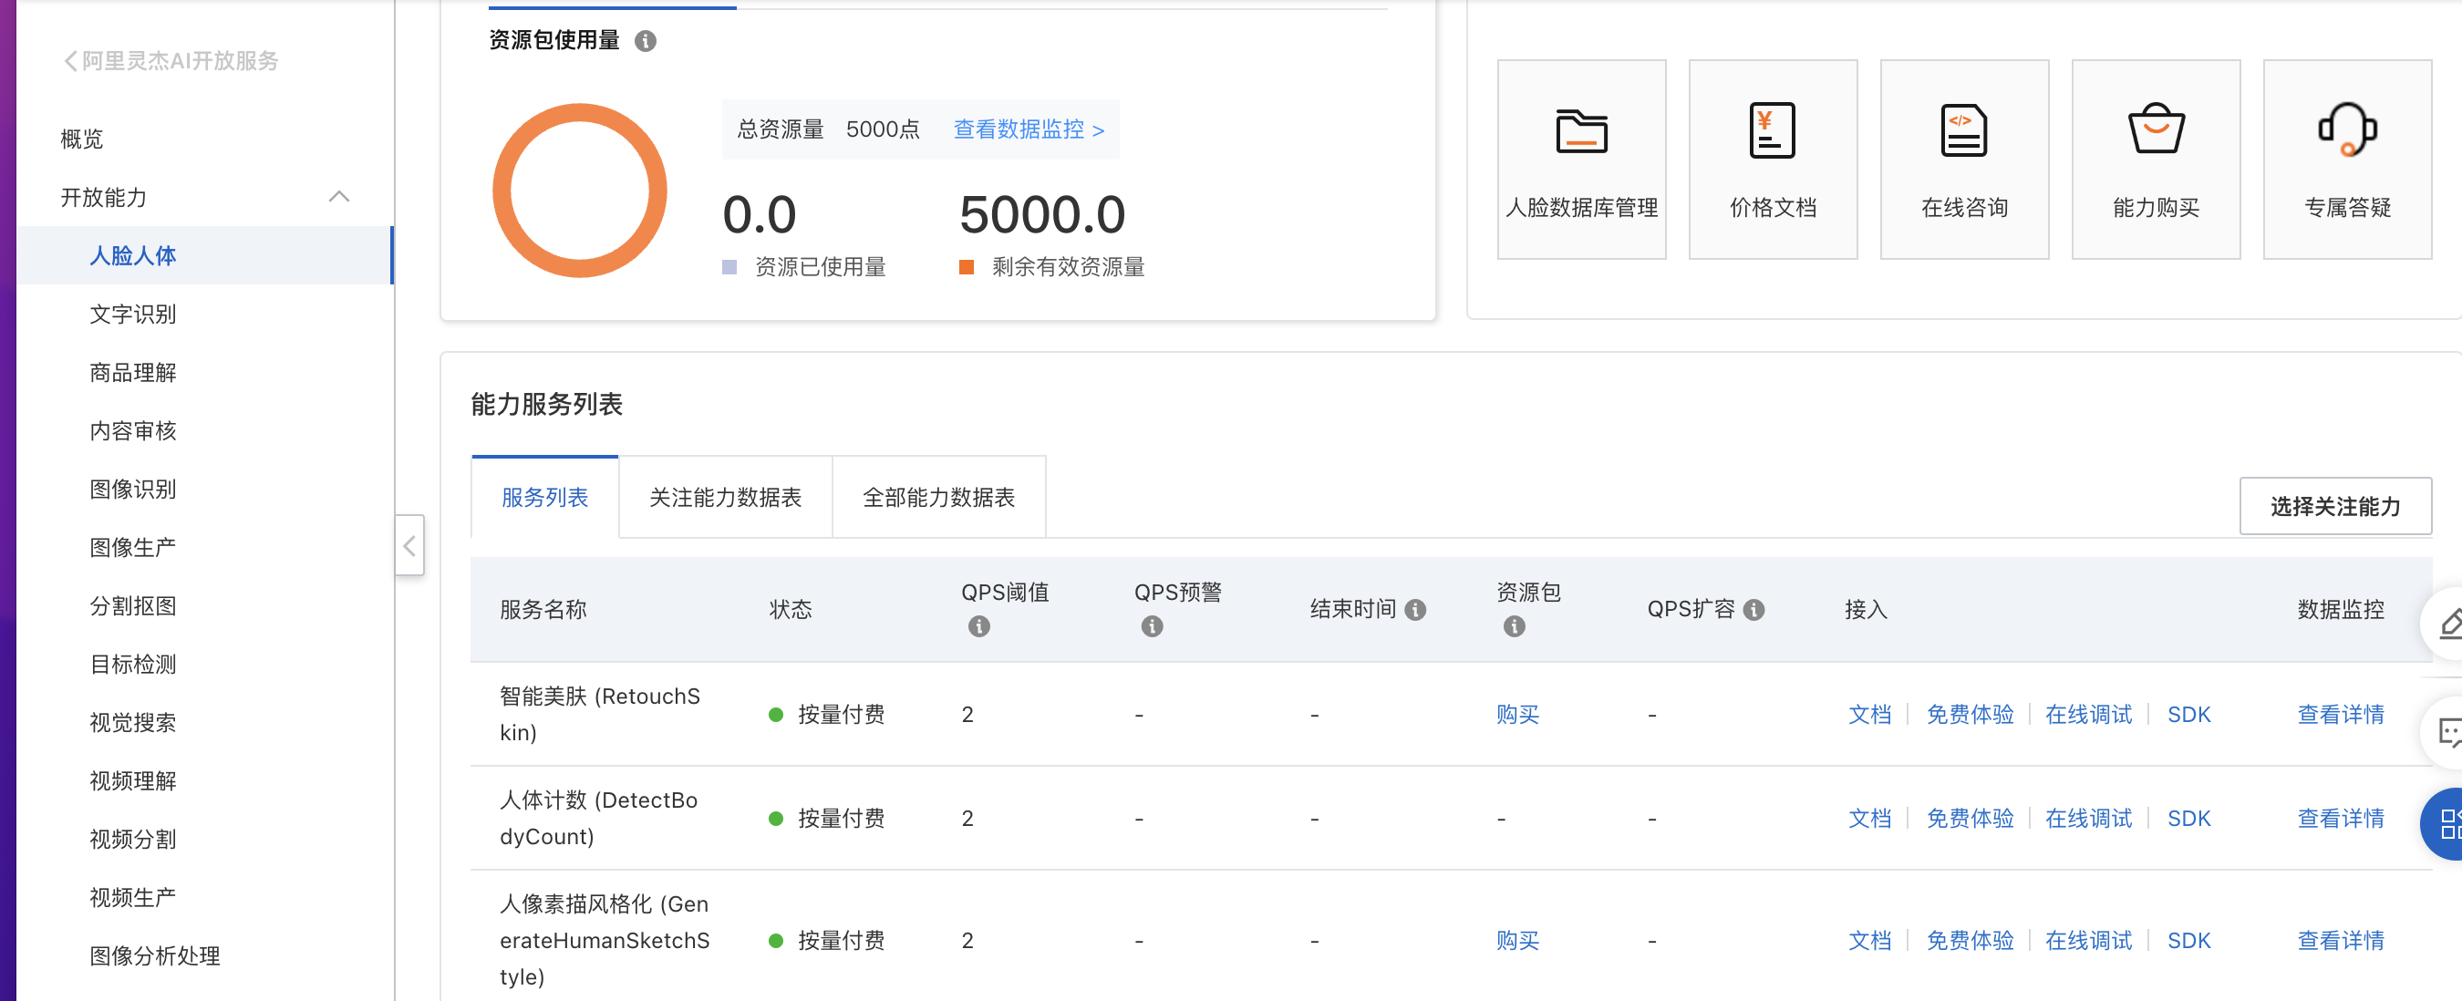This screenshot has height=1001, width=2462.
Task: Select 图像生产 in the sidebar
Action: [x=133, y=547]
